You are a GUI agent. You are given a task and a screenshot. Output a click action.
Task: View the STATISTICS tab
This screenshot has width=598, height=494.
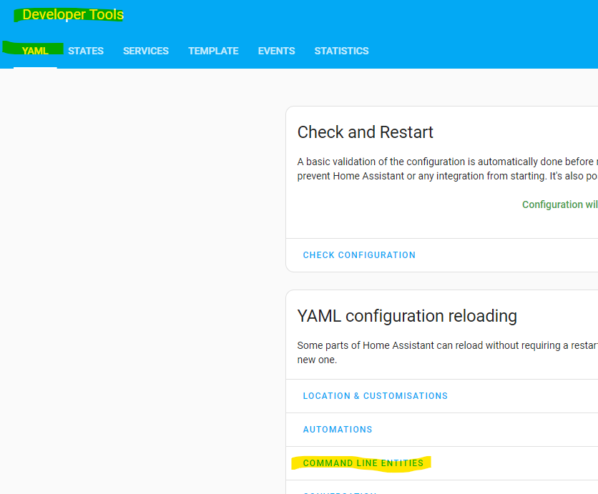click(x=341, y=51)
